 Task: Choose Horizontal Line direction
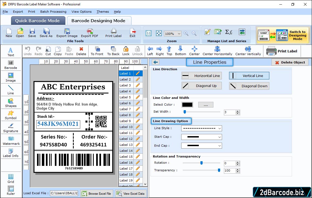[202, 76]
